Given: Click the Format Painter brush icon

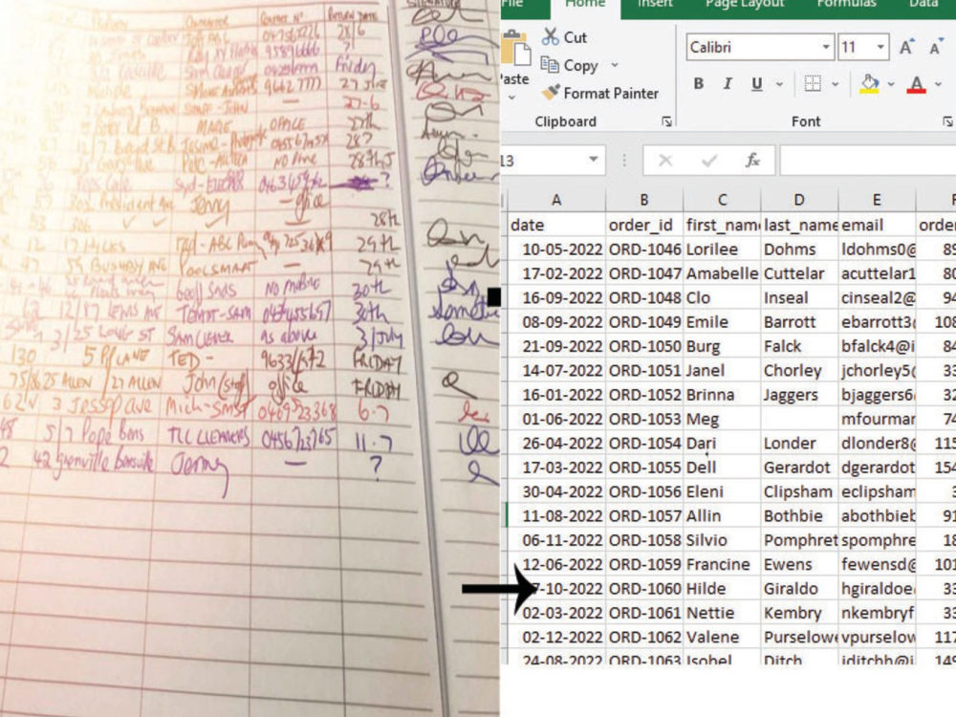Looking at the screenshot, I should click(x=551, y=93).
